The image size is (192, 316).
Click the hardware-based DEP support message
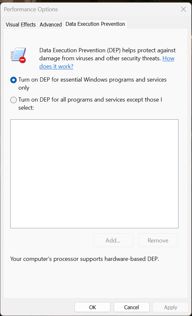click(85, 259)
